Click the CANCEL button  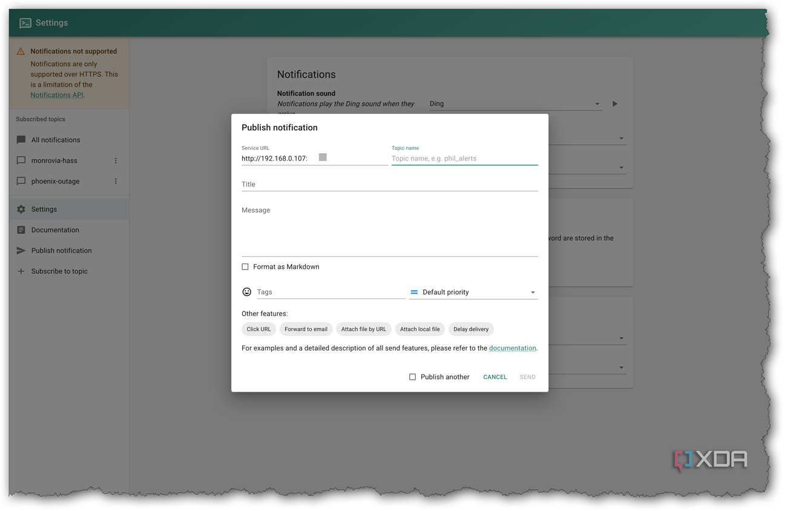coord(495,377)
